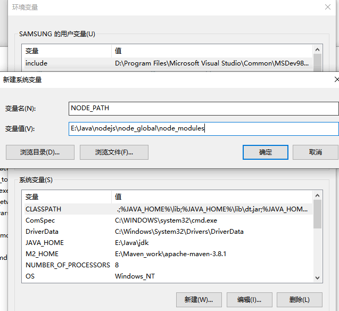Click the E:\Java\jdk value cell

click(131, 243)
